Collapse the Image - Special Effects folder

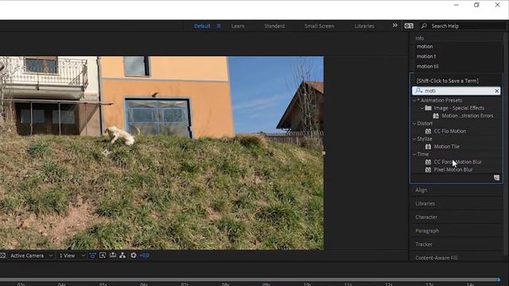pos(422,108)
